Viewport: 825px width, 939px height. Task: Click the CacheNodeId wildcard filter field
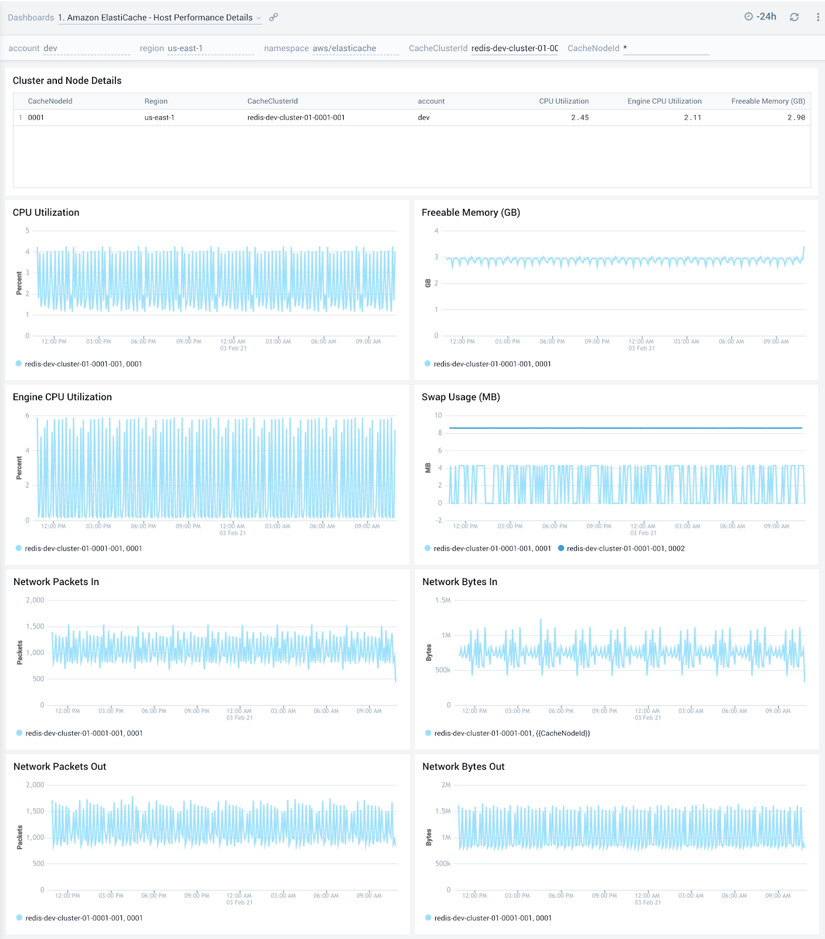(666, 48)
